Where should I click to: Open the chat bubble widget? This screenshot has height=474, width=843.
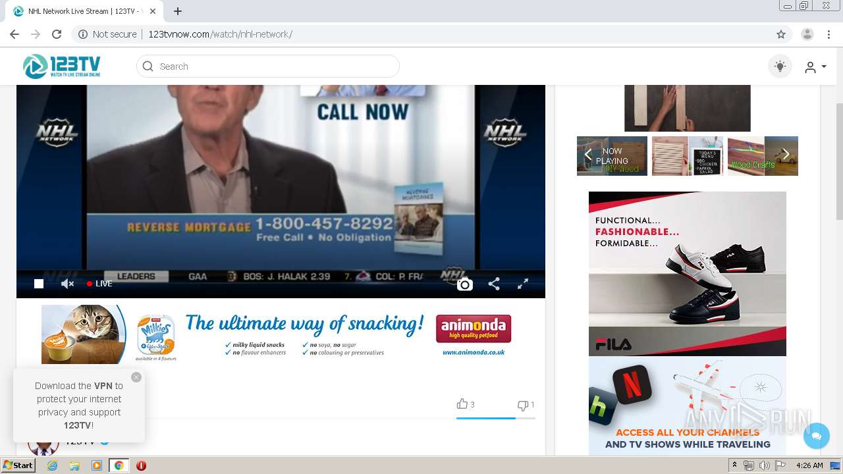pyautogui.click(x=817, y=436)
